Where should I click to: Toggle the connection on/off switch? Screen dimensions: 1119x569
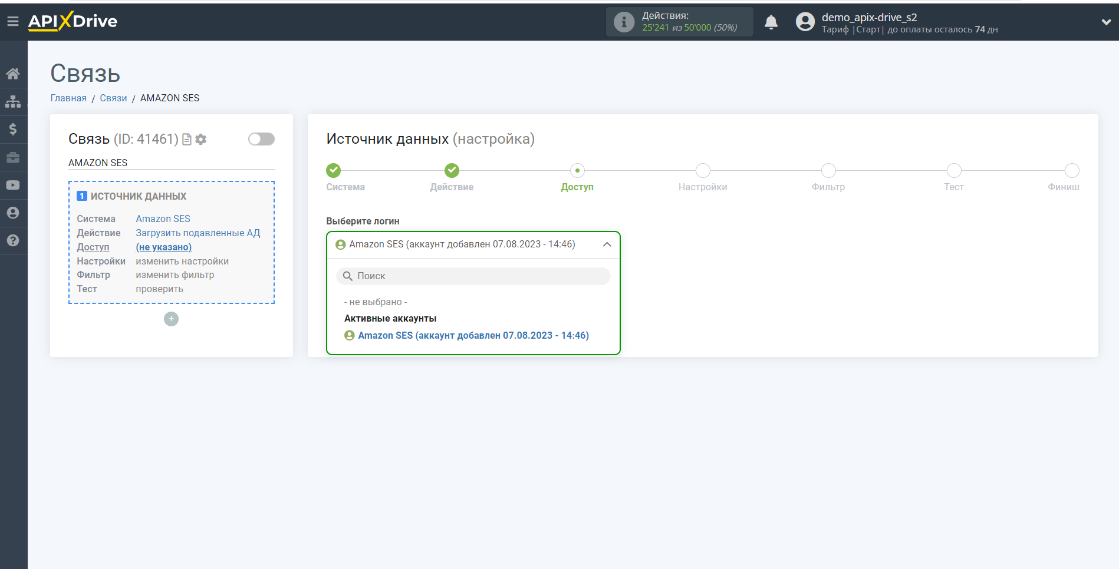261,139
